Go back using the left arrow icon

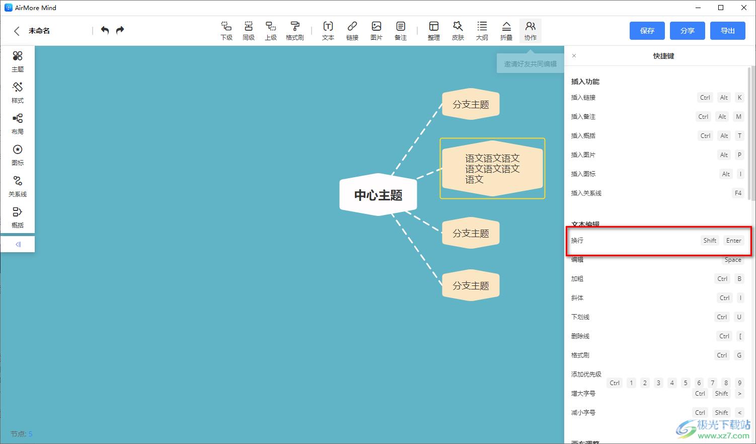(x=17, y=31)
